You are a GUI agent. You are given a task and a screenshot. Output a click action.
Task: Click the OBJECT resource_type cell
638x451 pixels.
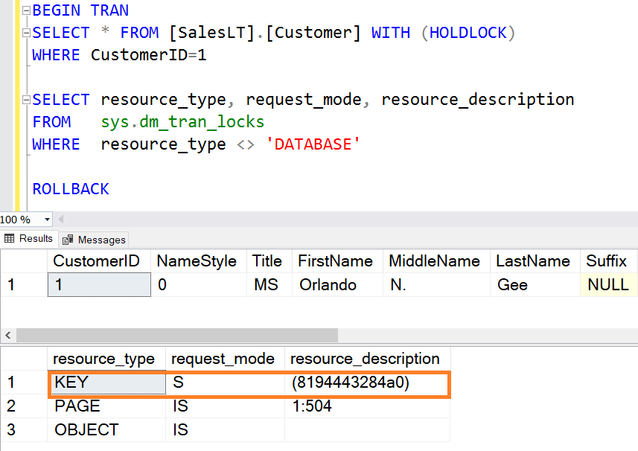pos(106,429)
